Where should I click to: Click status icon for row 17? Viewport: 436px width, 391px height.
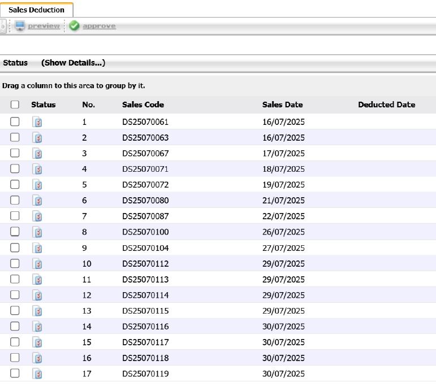coord(37,373)
